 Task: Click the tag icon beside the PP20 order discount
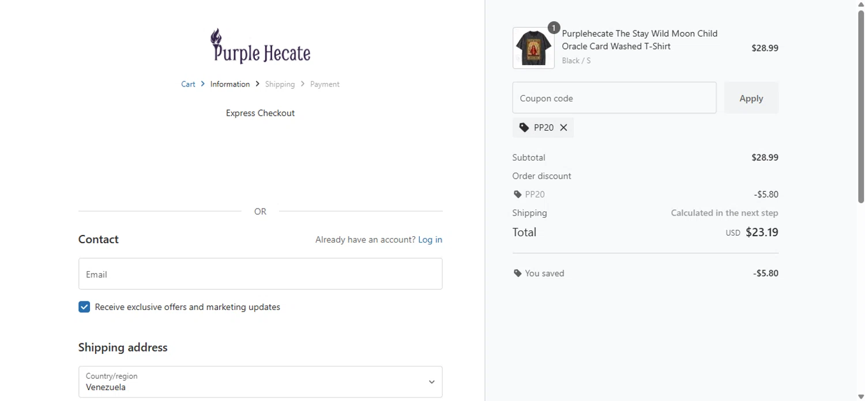tap(517, 195)
